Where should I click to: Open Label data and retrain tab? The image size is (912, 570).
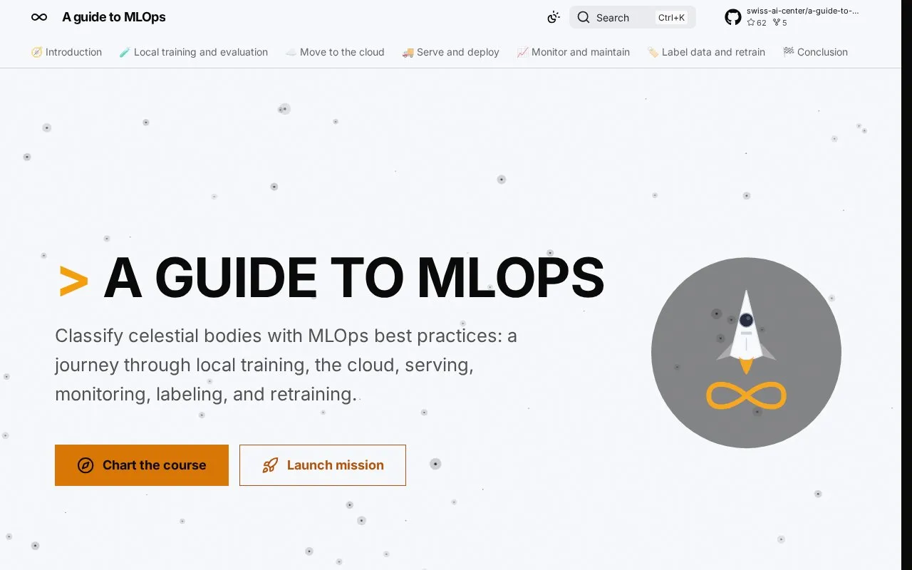[x=706, y=52]
